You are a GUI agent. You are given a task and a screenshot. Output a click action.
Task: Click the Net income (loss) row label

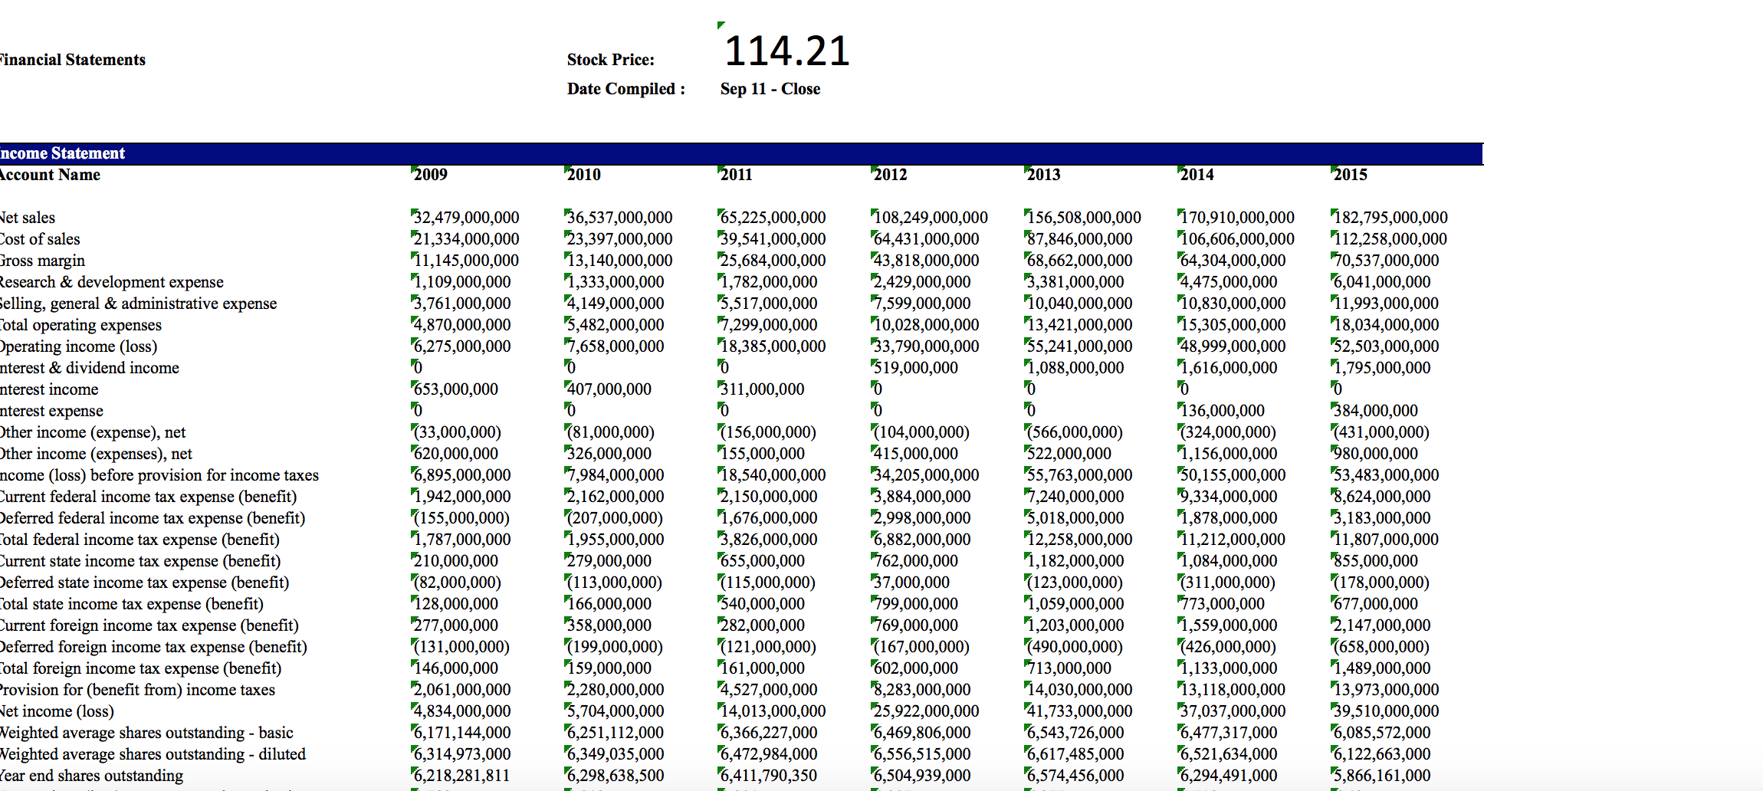[57, 711]
